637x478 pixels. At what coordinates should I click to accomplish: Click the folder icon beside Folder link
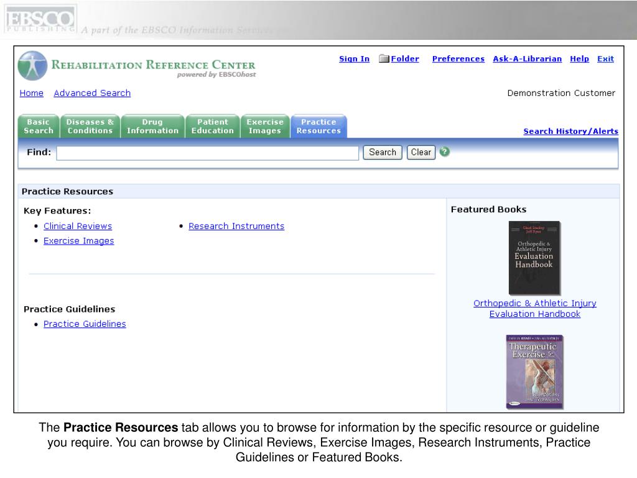point(384,59)
